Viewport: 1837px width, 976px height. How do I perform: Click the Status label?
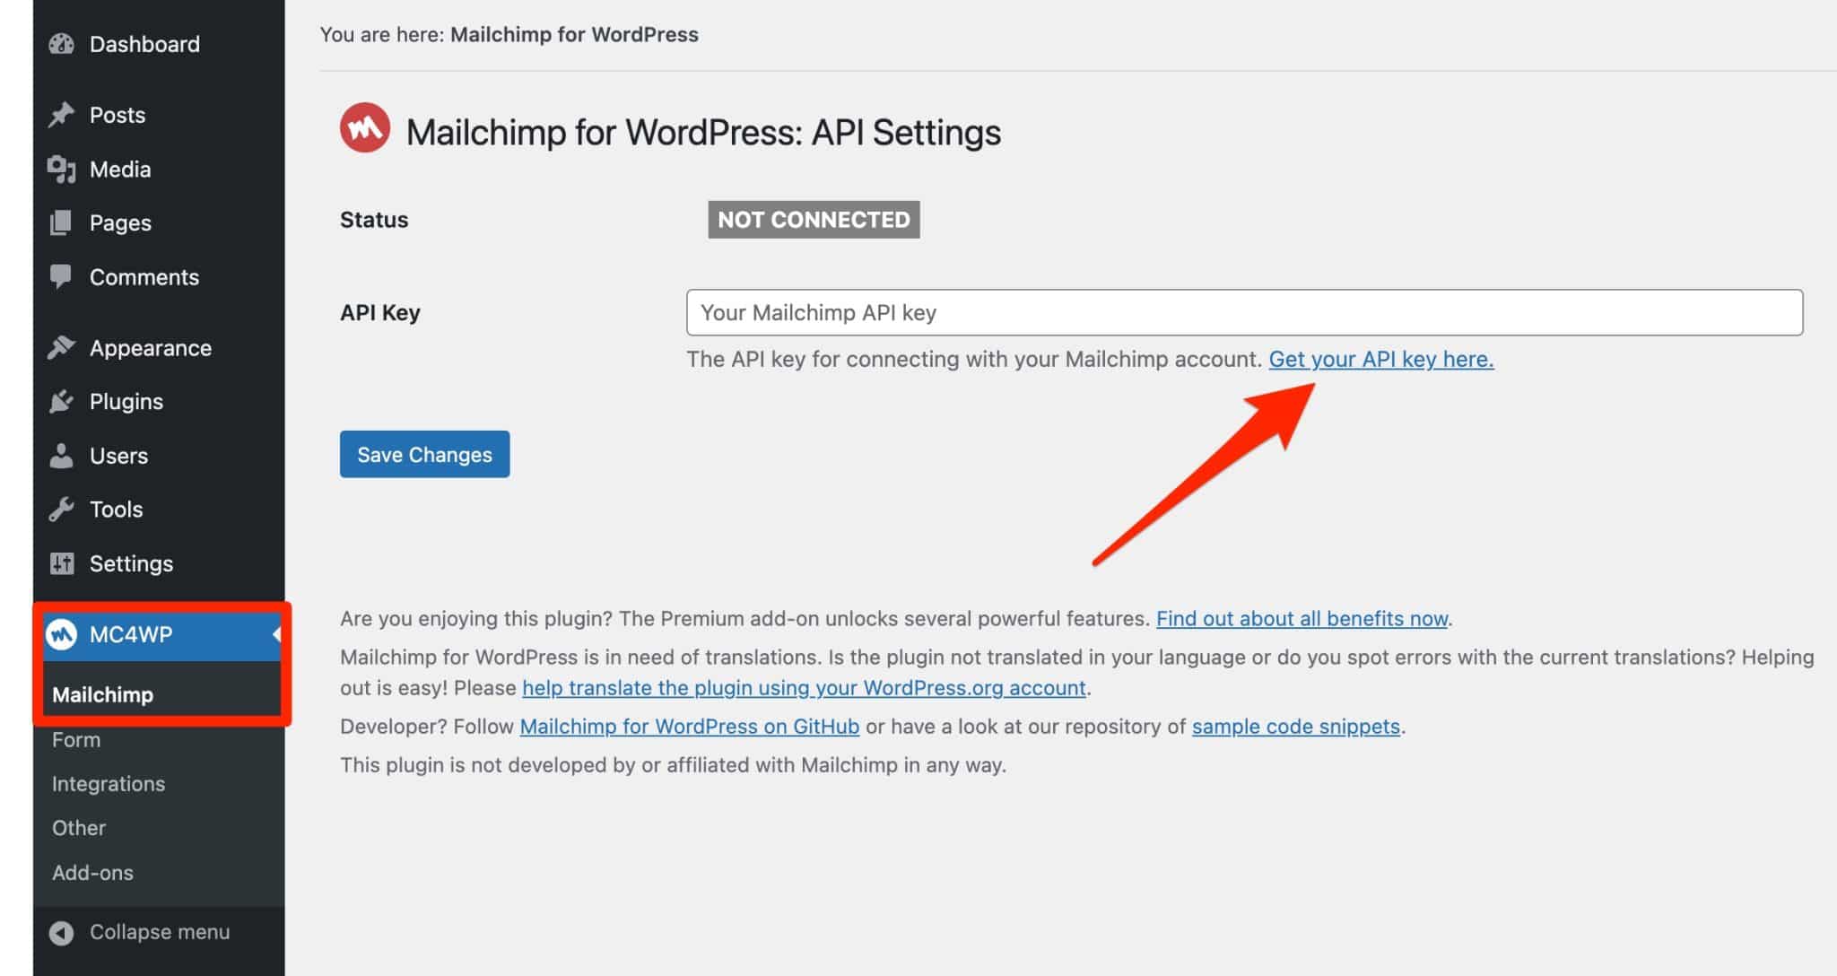(x=374, y=220)
